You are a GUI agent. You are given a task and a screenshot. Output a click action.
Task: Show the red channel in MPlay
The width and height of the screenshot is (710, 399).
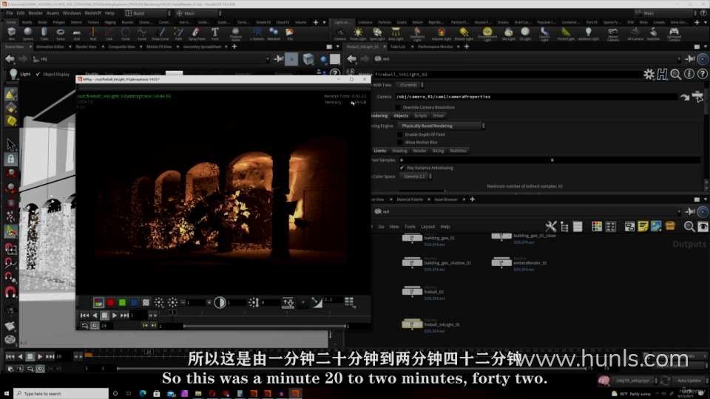pos(110,302)
